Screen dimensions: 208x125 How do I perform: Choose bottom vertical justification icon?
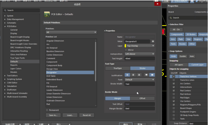tap(152, 75)
